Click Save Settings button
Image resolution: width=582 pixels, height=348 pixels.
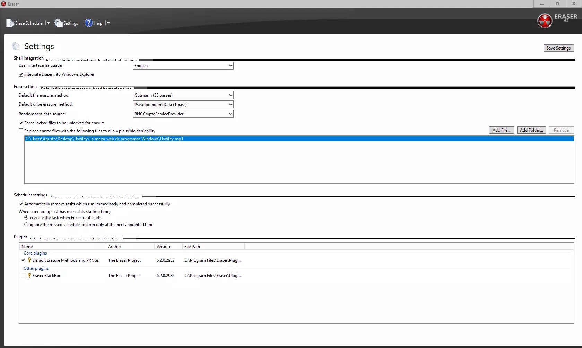pos(558,48)
